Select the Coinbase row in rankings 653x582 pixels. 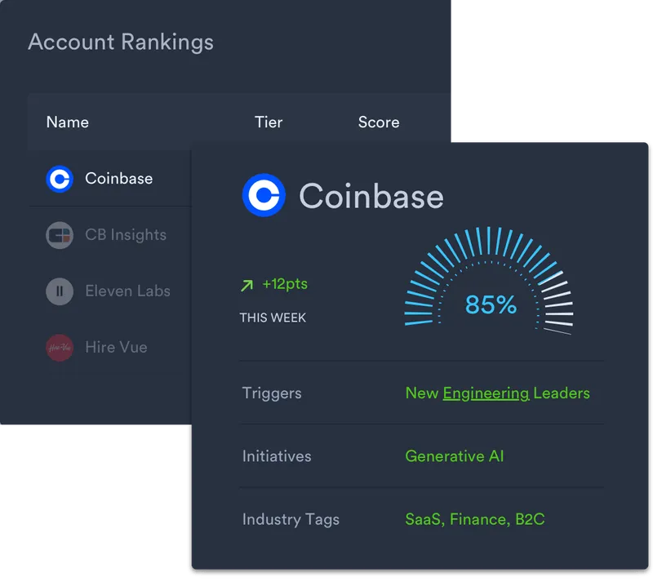pyautogui.click(x=110, y=179)
